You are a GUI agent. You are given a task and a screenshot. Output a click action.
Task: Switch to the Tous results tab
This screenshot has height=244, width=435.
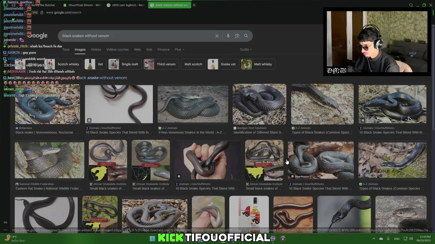[66, 49]
